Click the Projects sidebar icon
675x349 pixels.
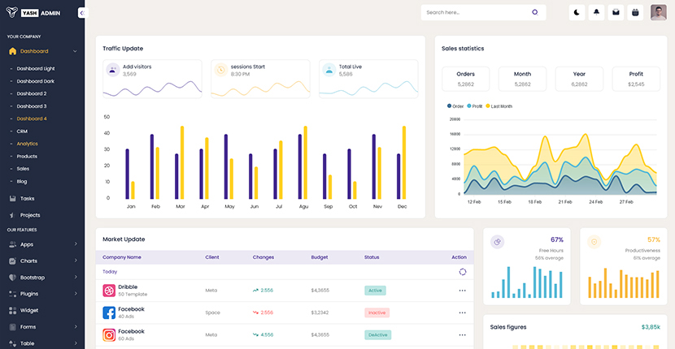pyautogui.click(x=12, y=215)
